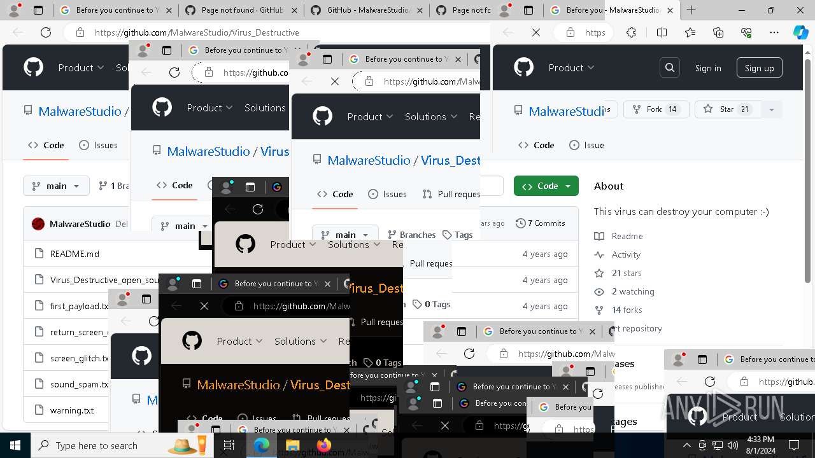Open main branch selector in top-left window
815x458 pixels.
[56, 186]
